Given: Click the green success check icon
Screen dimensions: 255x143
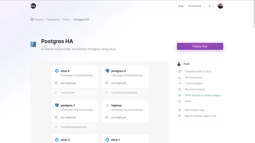Looking at the screenshot, I should (180, 95).
